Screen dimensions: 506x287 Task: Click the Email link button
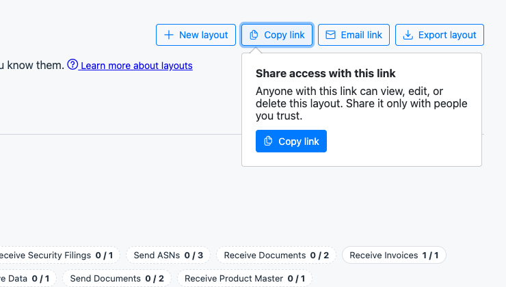[x=354, y=35]
